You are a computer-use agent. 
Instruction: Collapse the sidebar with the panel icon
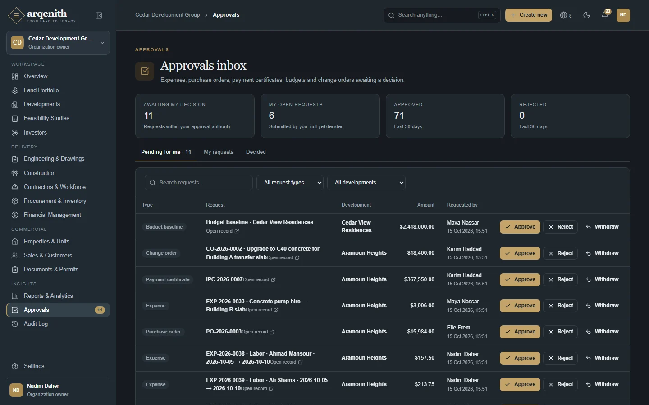coord(99,16)
